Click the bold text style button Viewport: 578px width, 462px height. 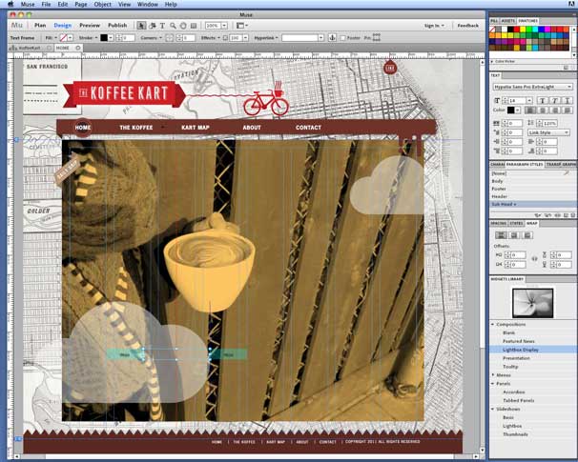[542, 101]
